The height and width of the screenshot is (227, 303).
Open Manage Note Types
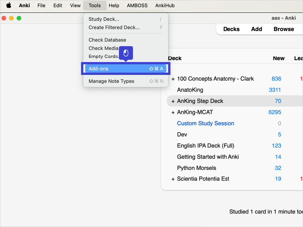pos(111,81)
